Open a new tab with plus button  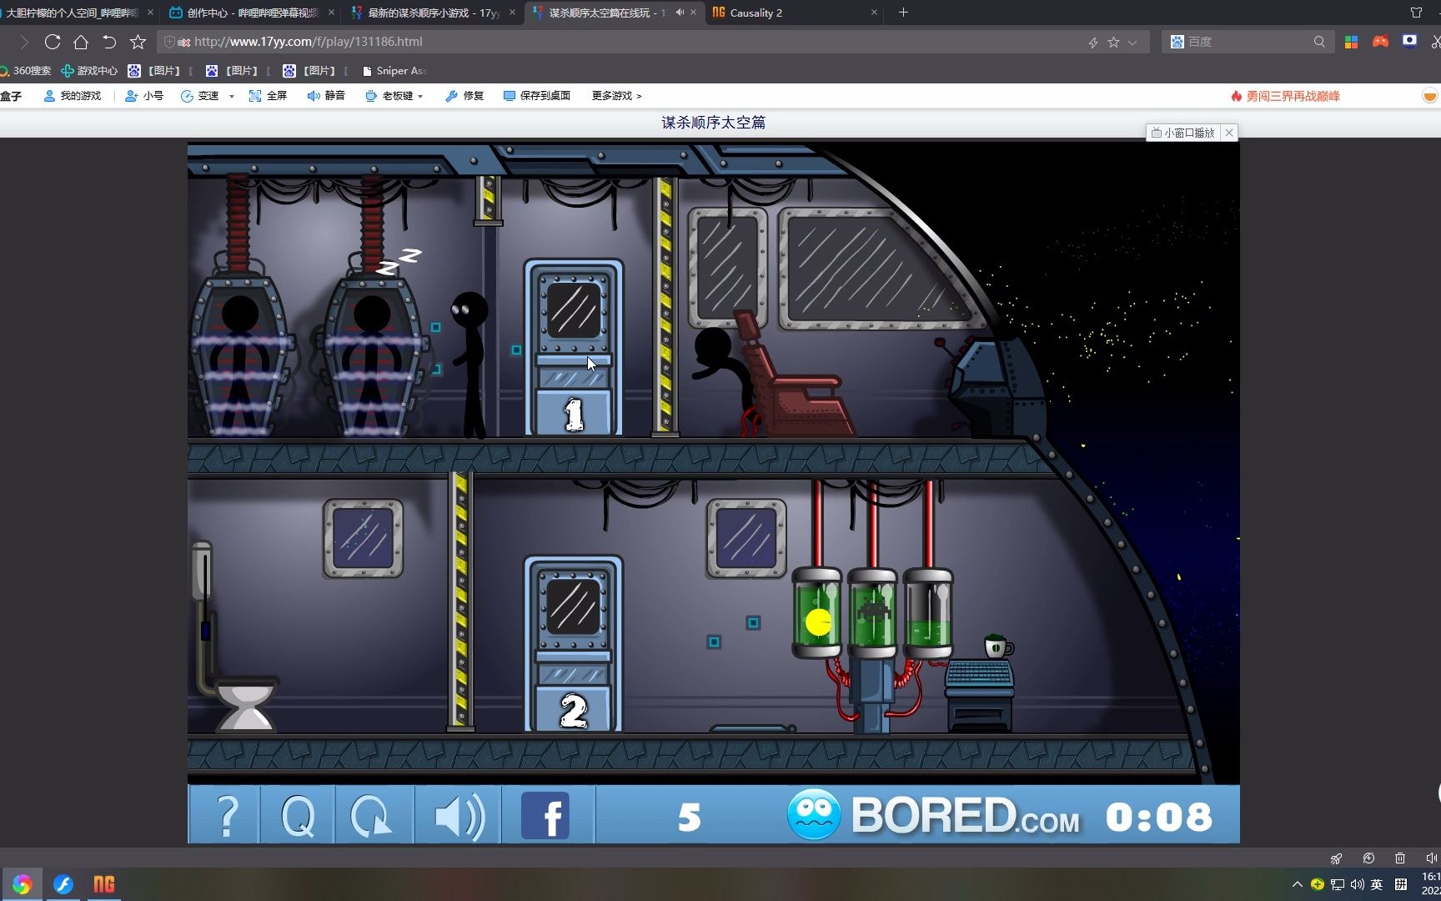pyautogui.click(x=903, y=13)
